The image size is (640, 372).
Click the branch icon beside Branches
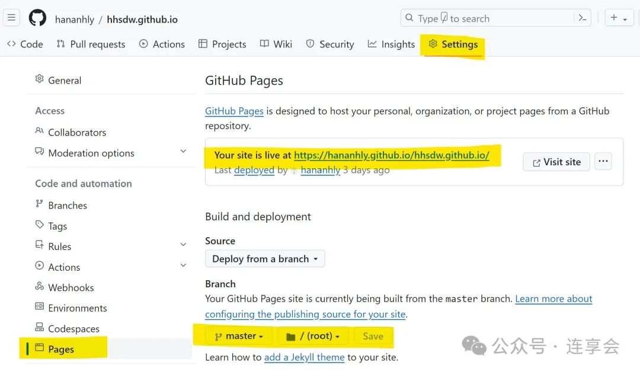tap(39, 204)
